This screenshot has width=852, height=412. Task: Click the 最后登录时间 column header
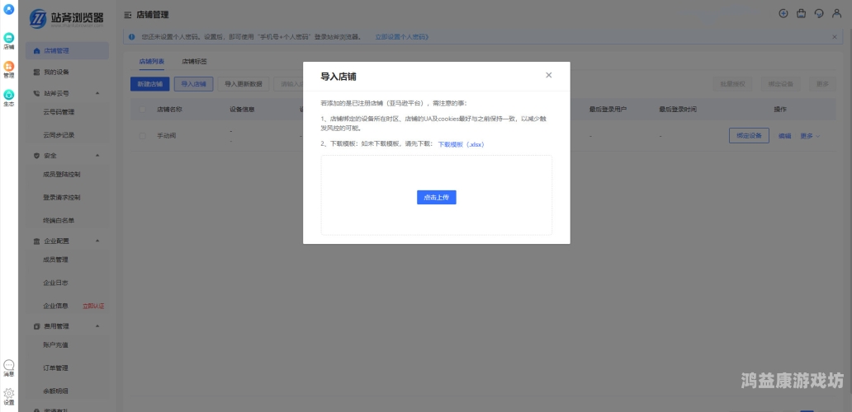click(678, 110)
